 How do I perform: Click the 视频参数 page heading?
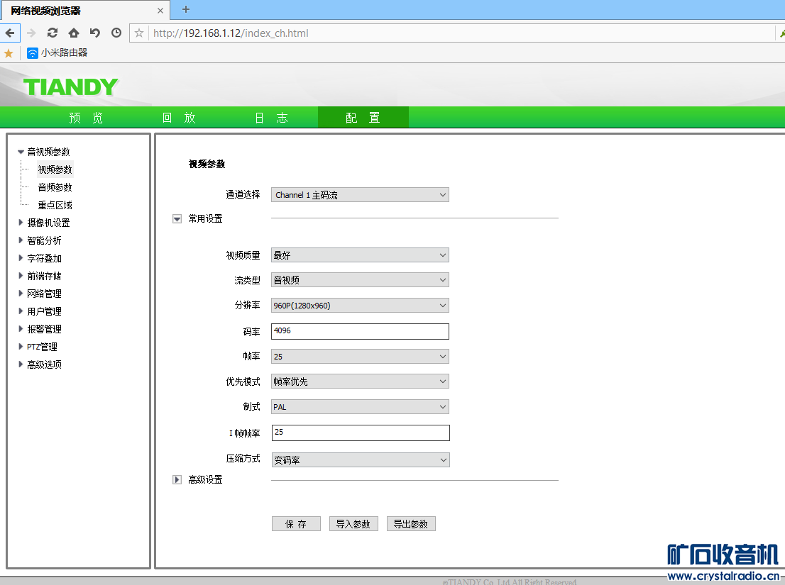(207, 164)
